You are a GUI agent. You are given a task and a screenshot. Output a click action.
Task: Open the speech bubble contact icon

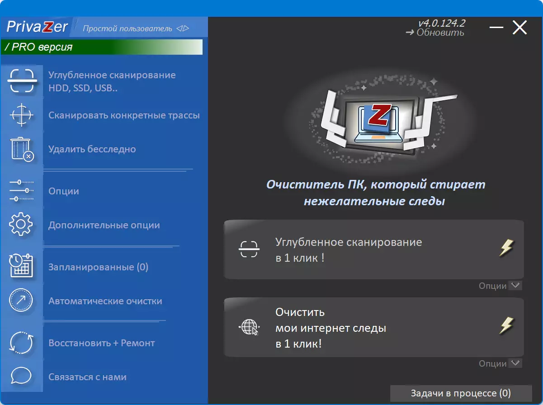pos(21,376)
